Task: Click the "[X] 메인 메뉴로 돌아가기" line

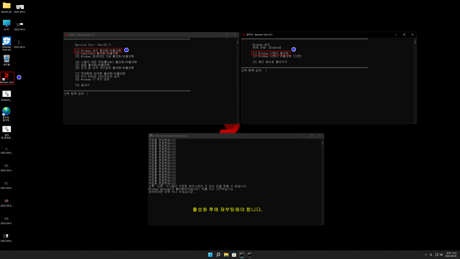Action: 270,62
